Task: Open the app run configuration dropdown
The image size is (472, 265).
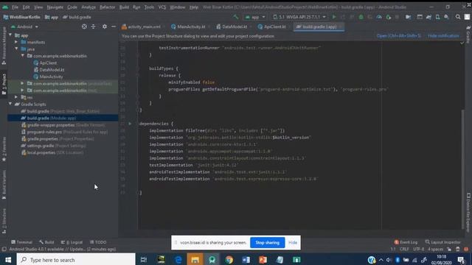Action: click(x=255, y=17)
